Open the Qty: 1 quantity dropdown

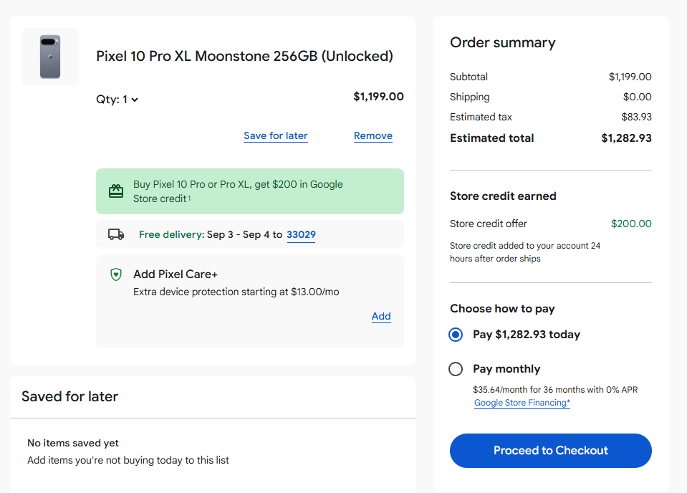click(117, 100)
